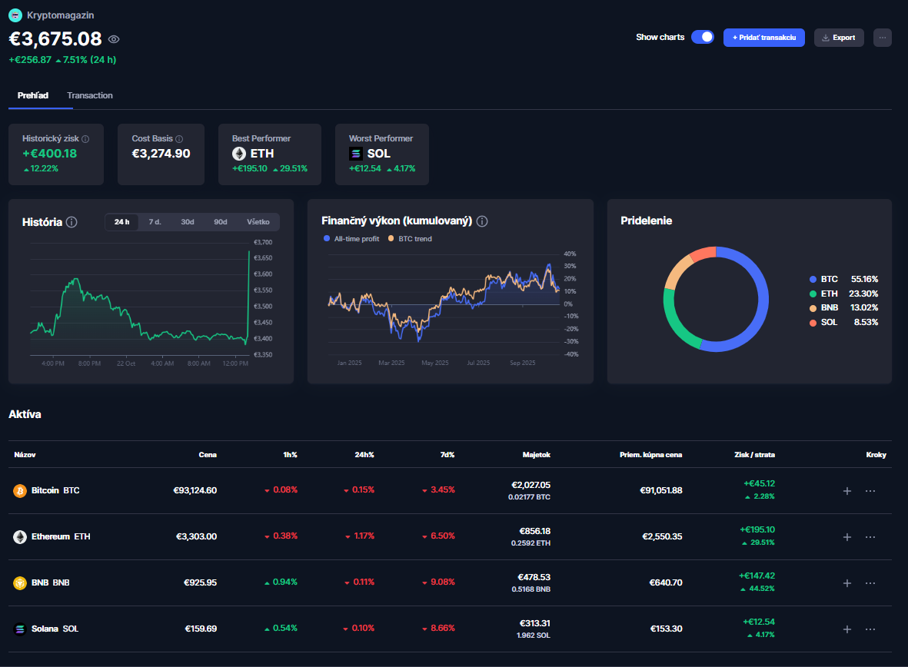908x667 pixels.
Task: Select the 7 d. history range
Action: 155,222
